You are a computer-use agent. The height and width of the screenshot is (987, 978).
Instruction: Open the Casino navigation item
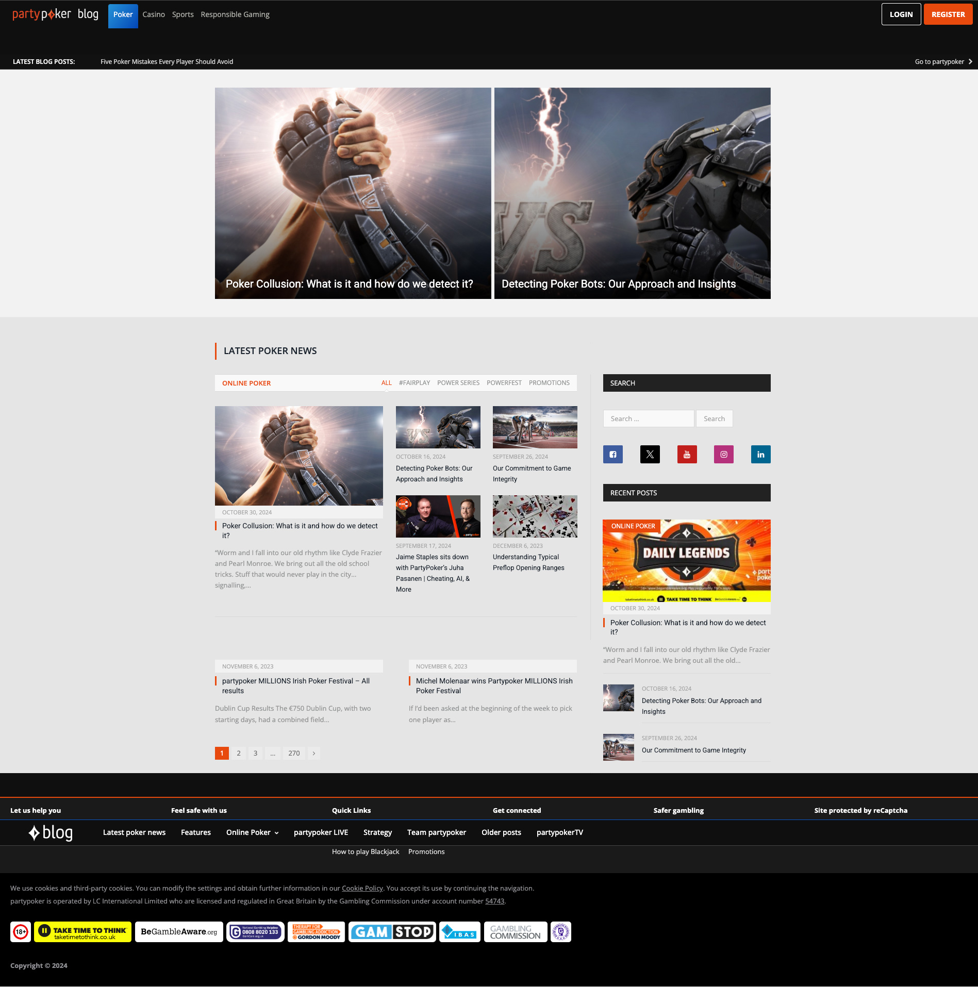(x=154, y=14)
